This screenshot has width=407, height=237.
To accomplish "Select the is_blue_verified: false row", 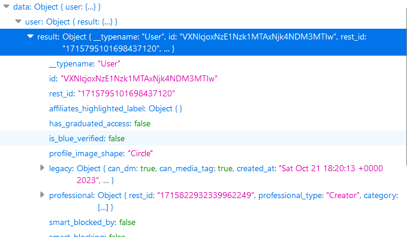I will [203, 138].
